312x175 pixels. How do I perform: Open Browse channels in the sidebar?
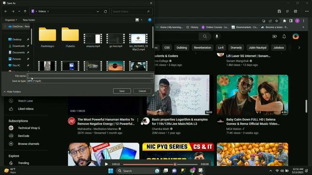28,144
